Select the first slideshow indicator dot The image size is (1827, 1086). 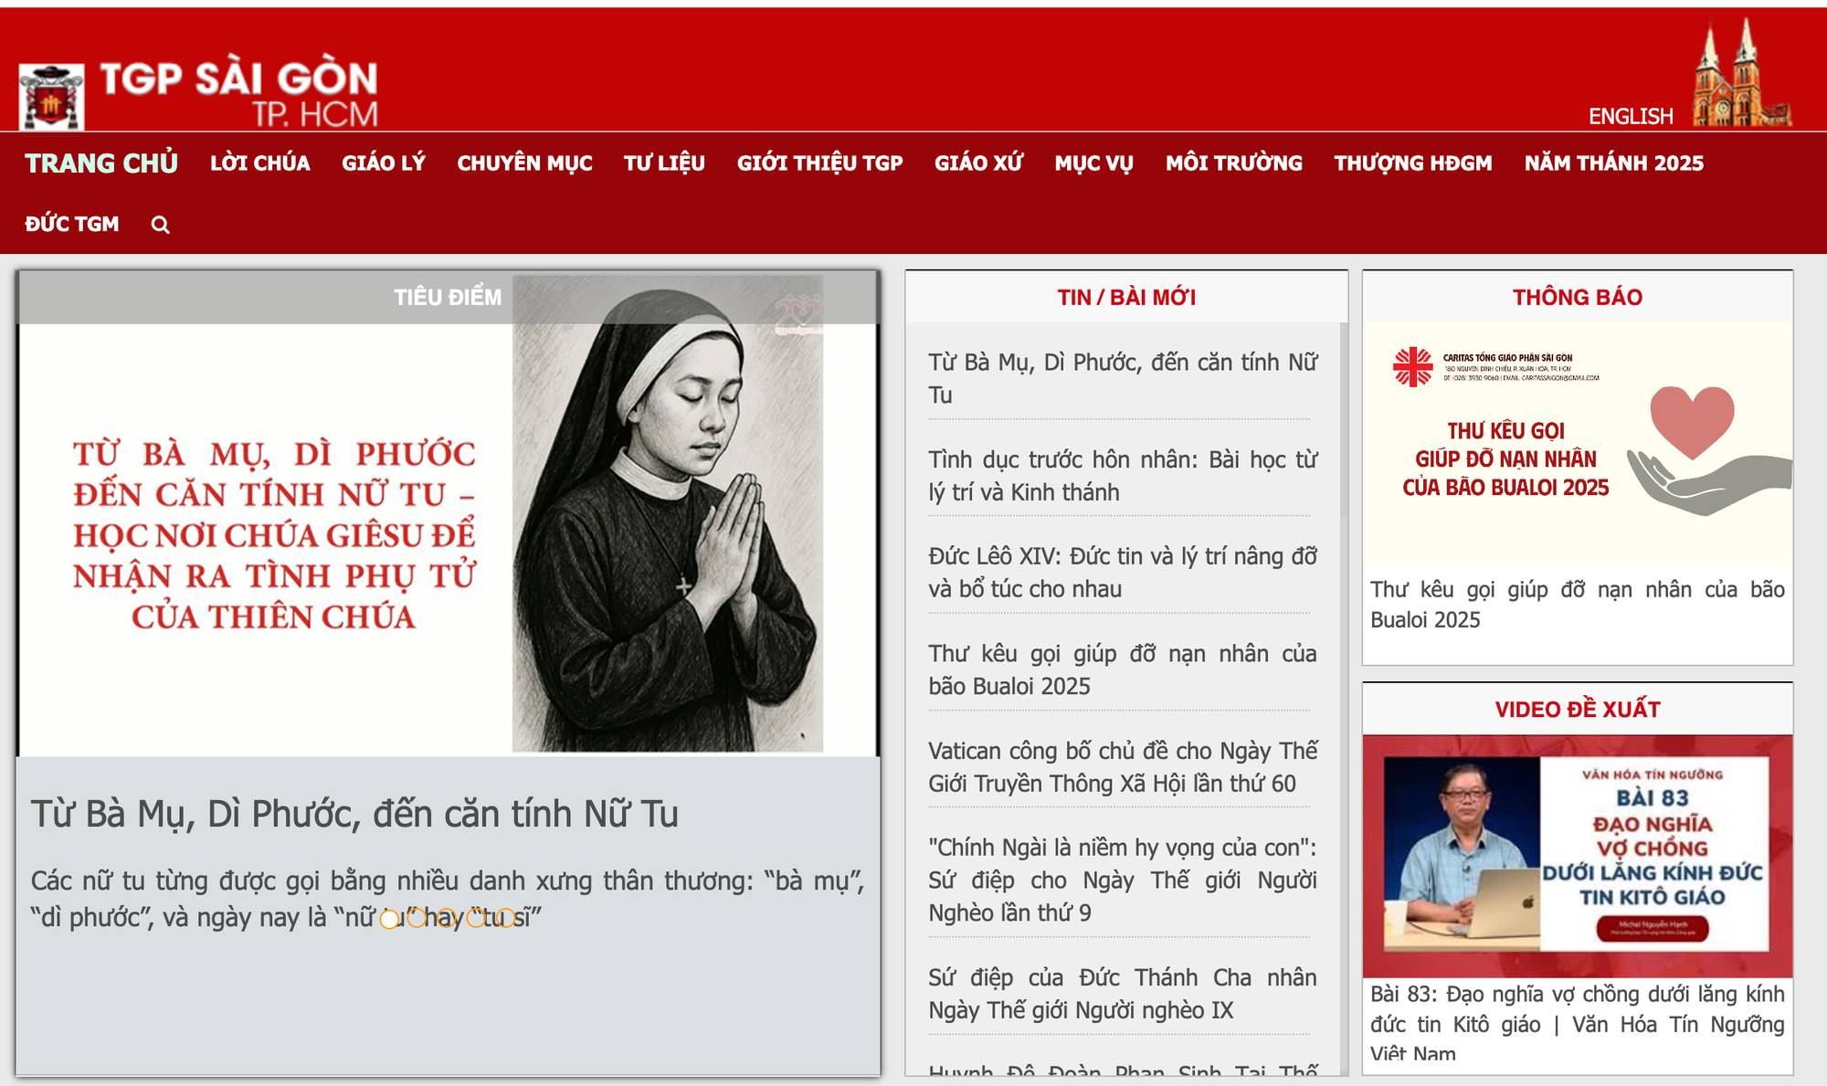click(389, 919)
